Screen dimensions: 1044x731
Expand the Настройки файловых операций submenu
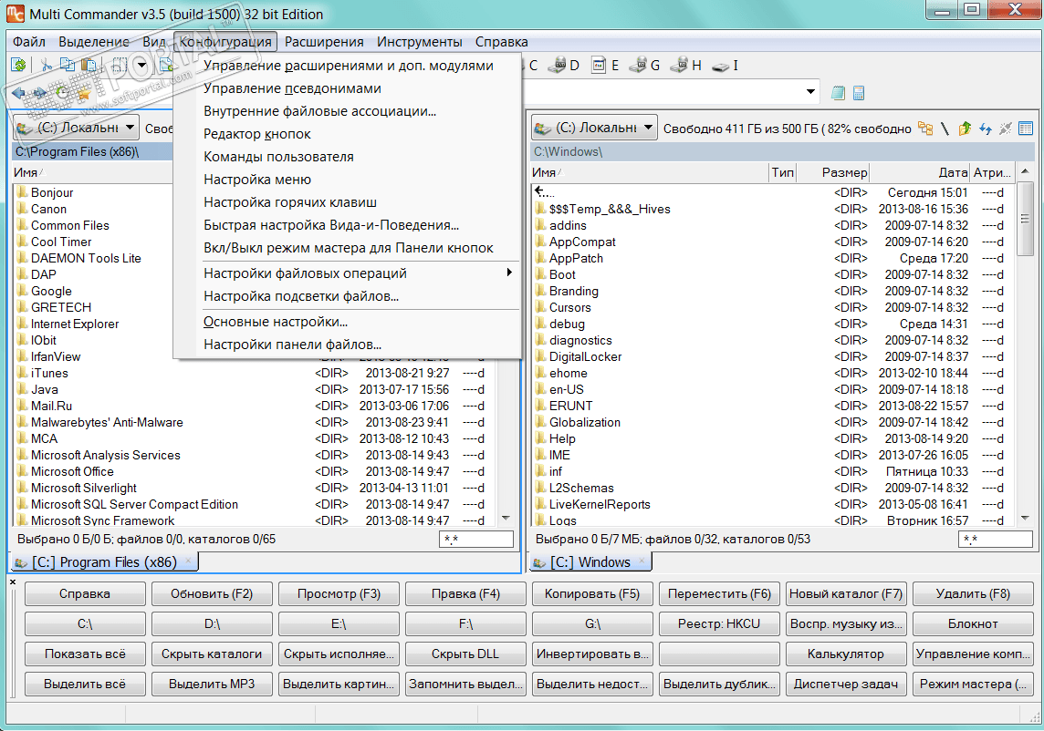click(x=346, y=273)
